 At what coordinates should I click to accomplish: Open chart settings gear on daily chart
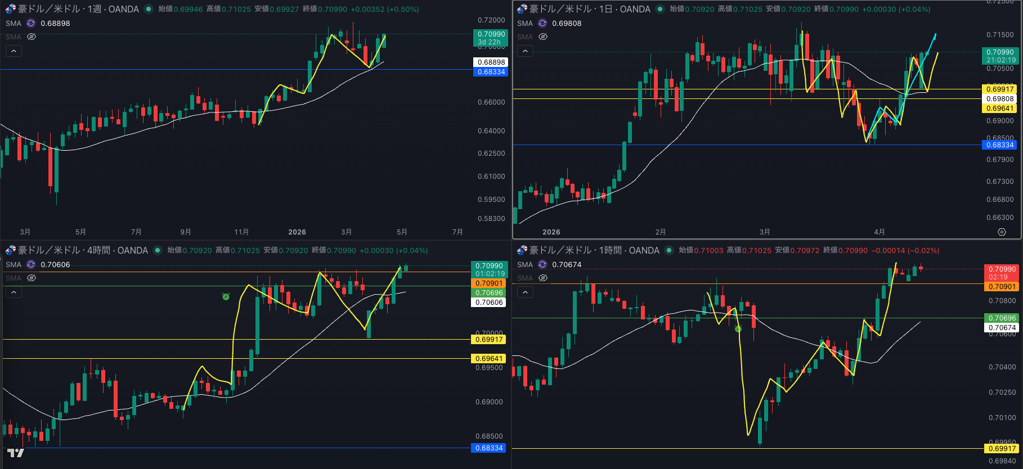pyautogui.click(x=1002, y=232)
